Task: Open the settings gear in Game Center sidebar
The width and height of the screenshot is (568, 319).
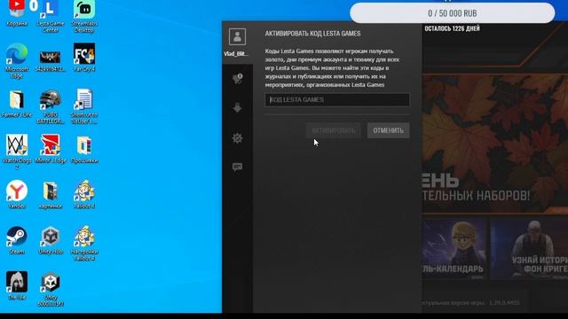Action: coord(237,138)
